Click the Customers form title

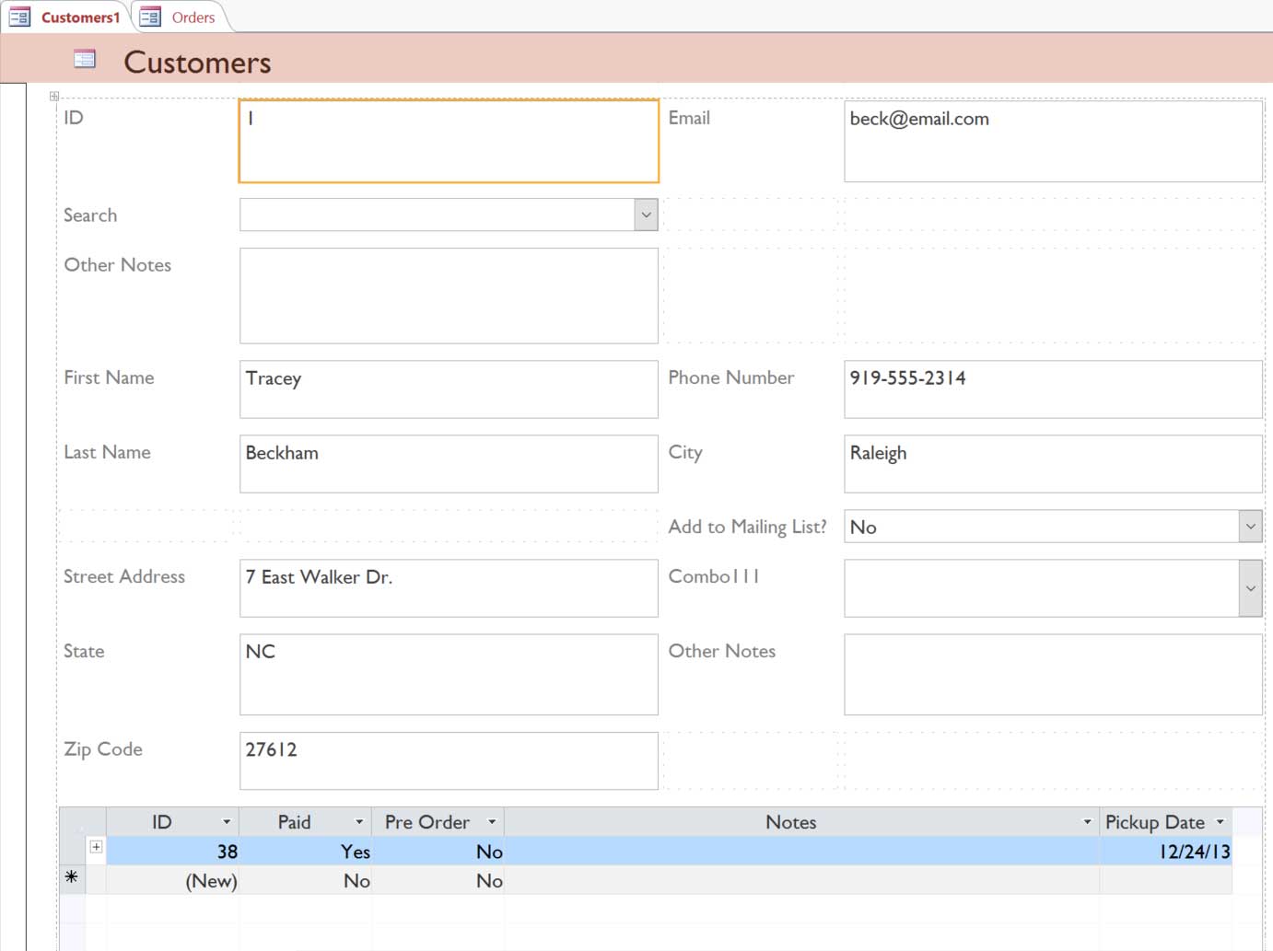(x=197, y=62)
